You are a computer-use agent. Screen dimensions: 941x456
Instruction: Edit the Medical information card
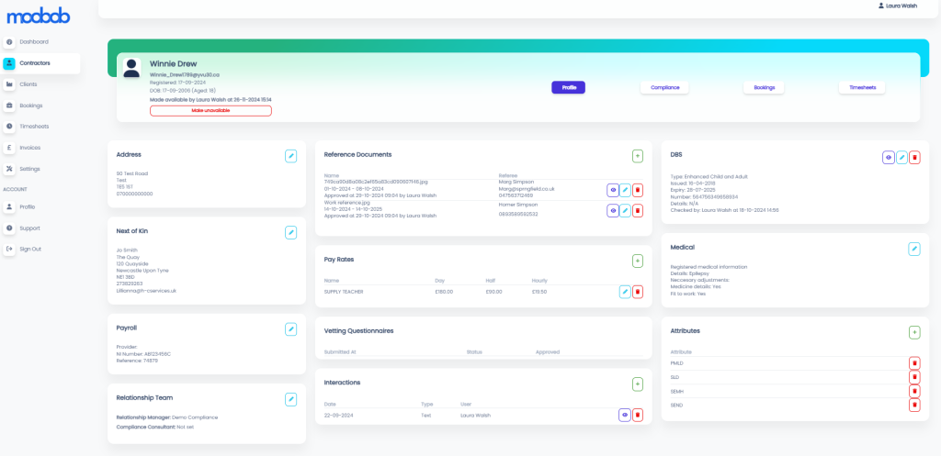click(x=913, y=249)
